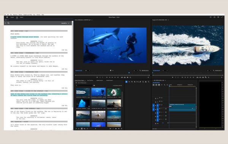
Task: Toggle the microphone voice-over on first audio track
Action: pyautogui.click(x=166, y=109)
